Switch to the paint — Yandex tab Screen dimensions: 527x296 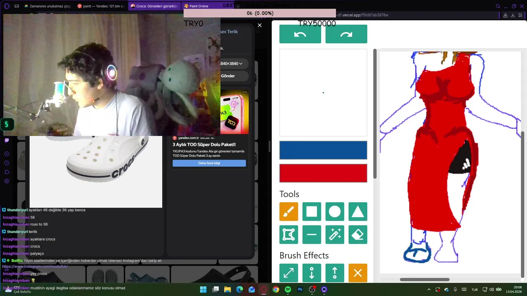[x=101, y=6]
